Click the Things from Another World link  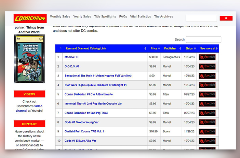coord(31,30)
